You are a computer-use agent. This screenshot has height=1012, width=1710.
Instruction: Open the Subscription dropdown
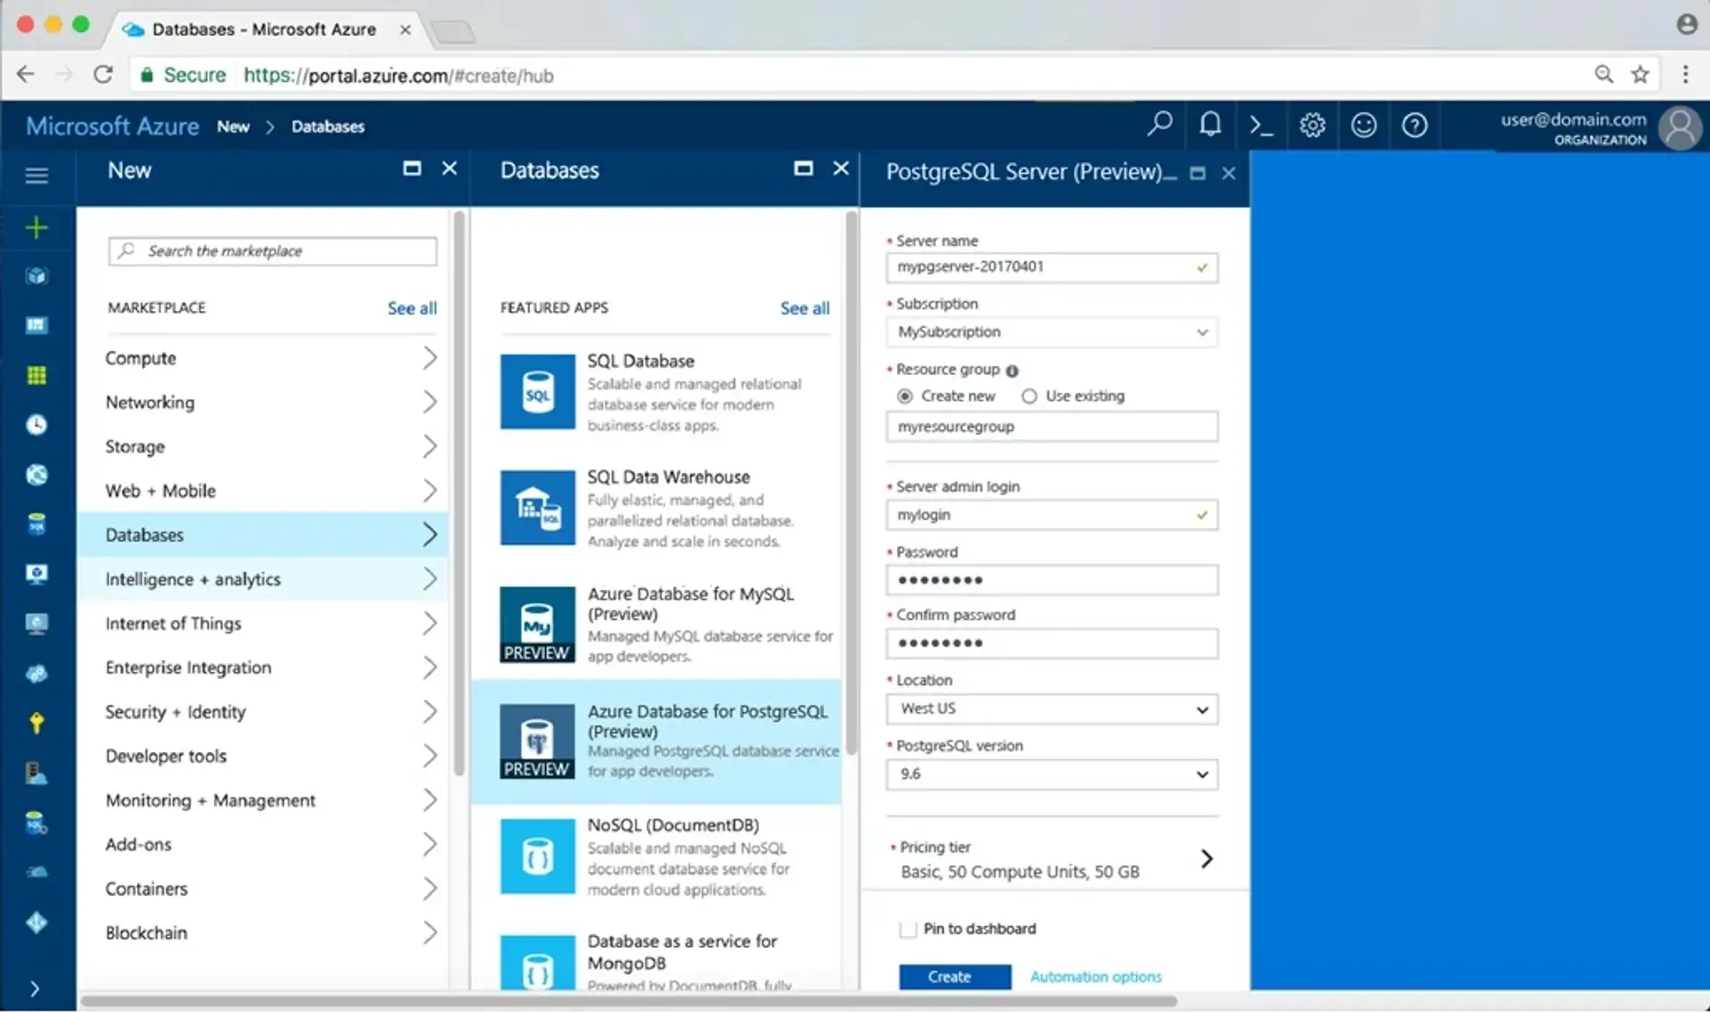pos(1052,332)
